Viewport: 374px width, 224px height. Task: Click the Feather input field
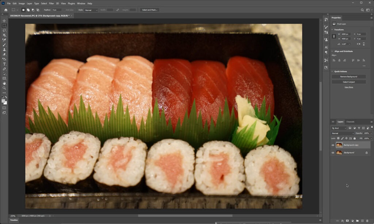pos(57,10)
